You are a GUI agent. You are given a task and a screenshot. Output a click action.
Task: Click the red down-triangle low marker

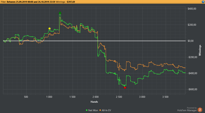(x=125, y=88)
